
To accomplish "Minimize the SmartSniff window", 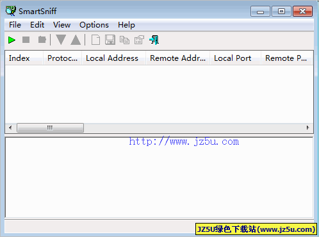I will pos(260,12).
